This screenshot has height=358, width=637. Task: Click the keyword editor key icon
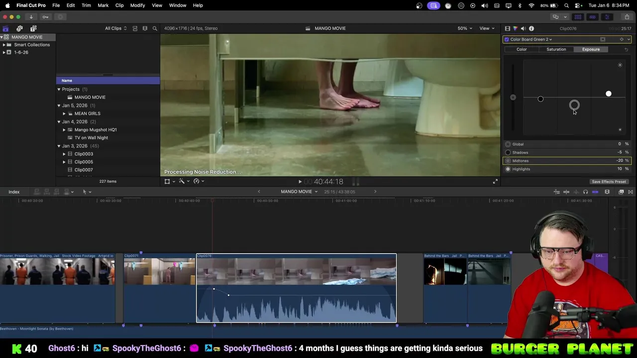pos(45,17)
